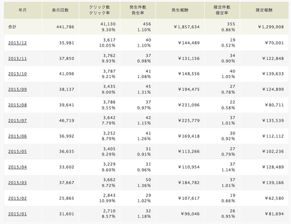Click the 年月 column header
Image resolution: width=291 pixels, height=224 pixels.
(x=22, y=10)
